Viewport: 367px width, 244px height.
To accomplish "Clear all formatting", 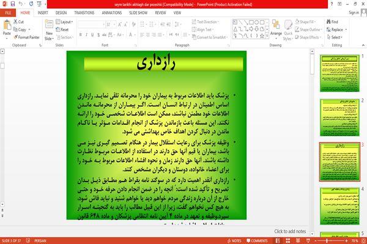I will (133, 24).
